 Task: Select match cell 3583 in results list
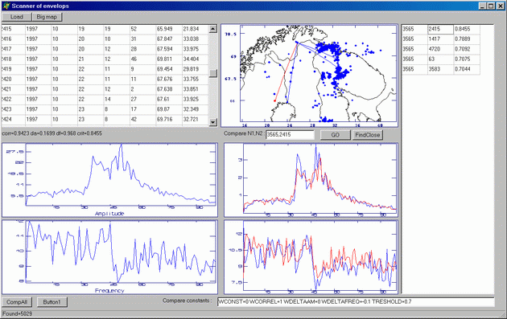click(x=440, y=69)
